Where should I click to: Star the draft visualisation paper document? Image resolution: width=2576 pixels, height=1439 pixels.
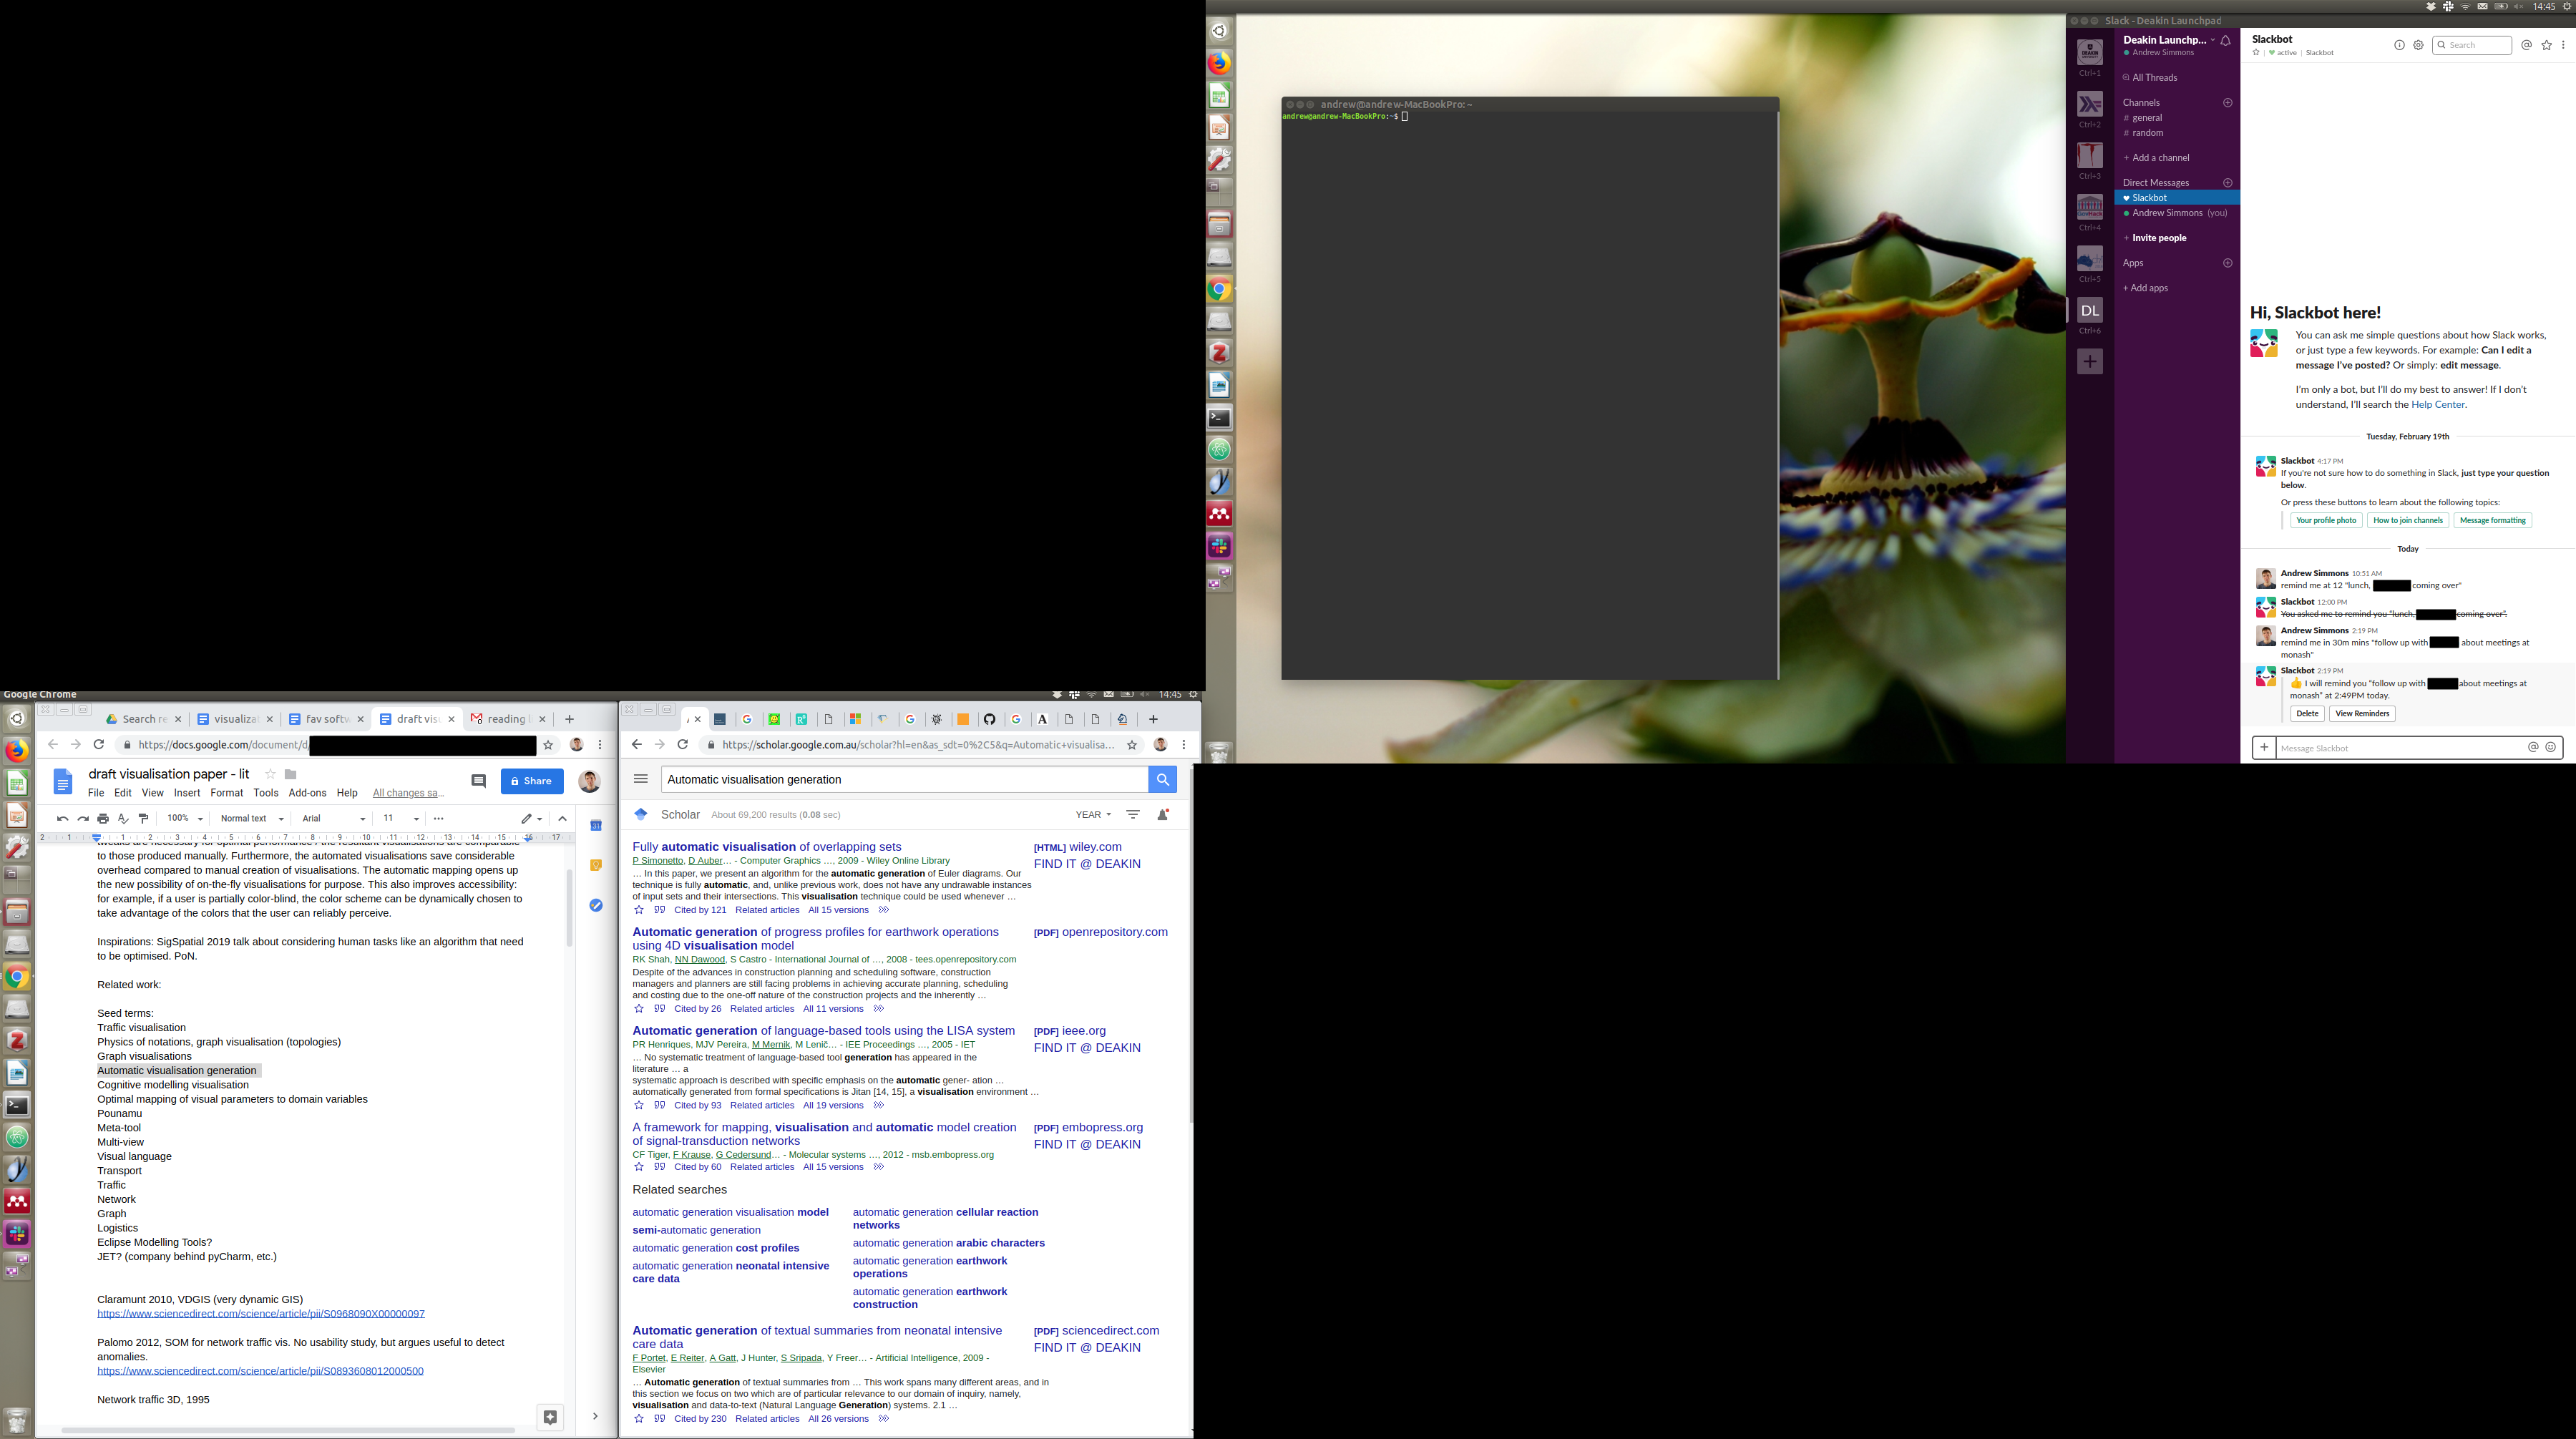(x=270, y=774)
